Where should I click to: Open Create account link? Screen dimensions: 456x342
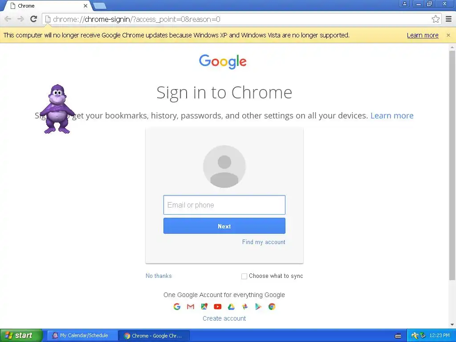click(224, 318)
